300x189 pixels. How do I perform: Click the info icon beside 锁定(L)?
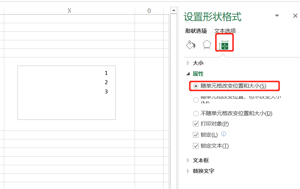[x=224, y=134]
